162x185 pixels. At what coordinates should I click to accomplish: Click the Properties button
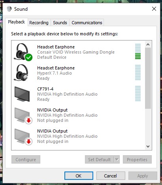(x=137, y=160)
